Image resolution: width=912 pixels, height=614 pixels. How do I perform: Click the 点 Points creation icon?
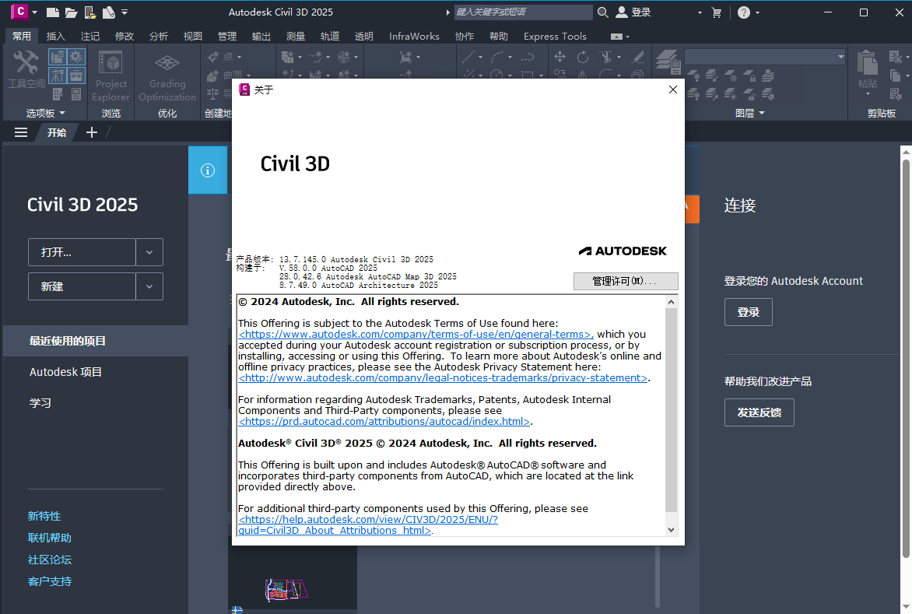pyautogui.click(x=213, y=57)
